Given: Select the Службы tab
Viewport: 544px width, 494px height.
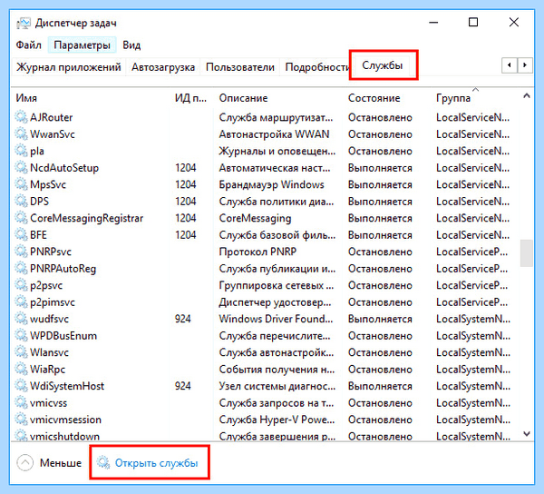Looking at the screenshot, I should [x=383, y=65].
